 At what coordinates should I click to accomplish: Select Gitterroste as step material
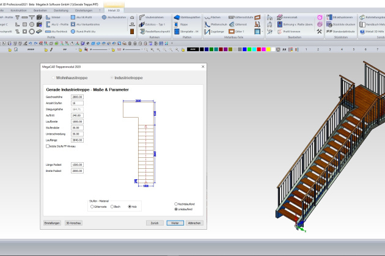click(x=92, y=207)
